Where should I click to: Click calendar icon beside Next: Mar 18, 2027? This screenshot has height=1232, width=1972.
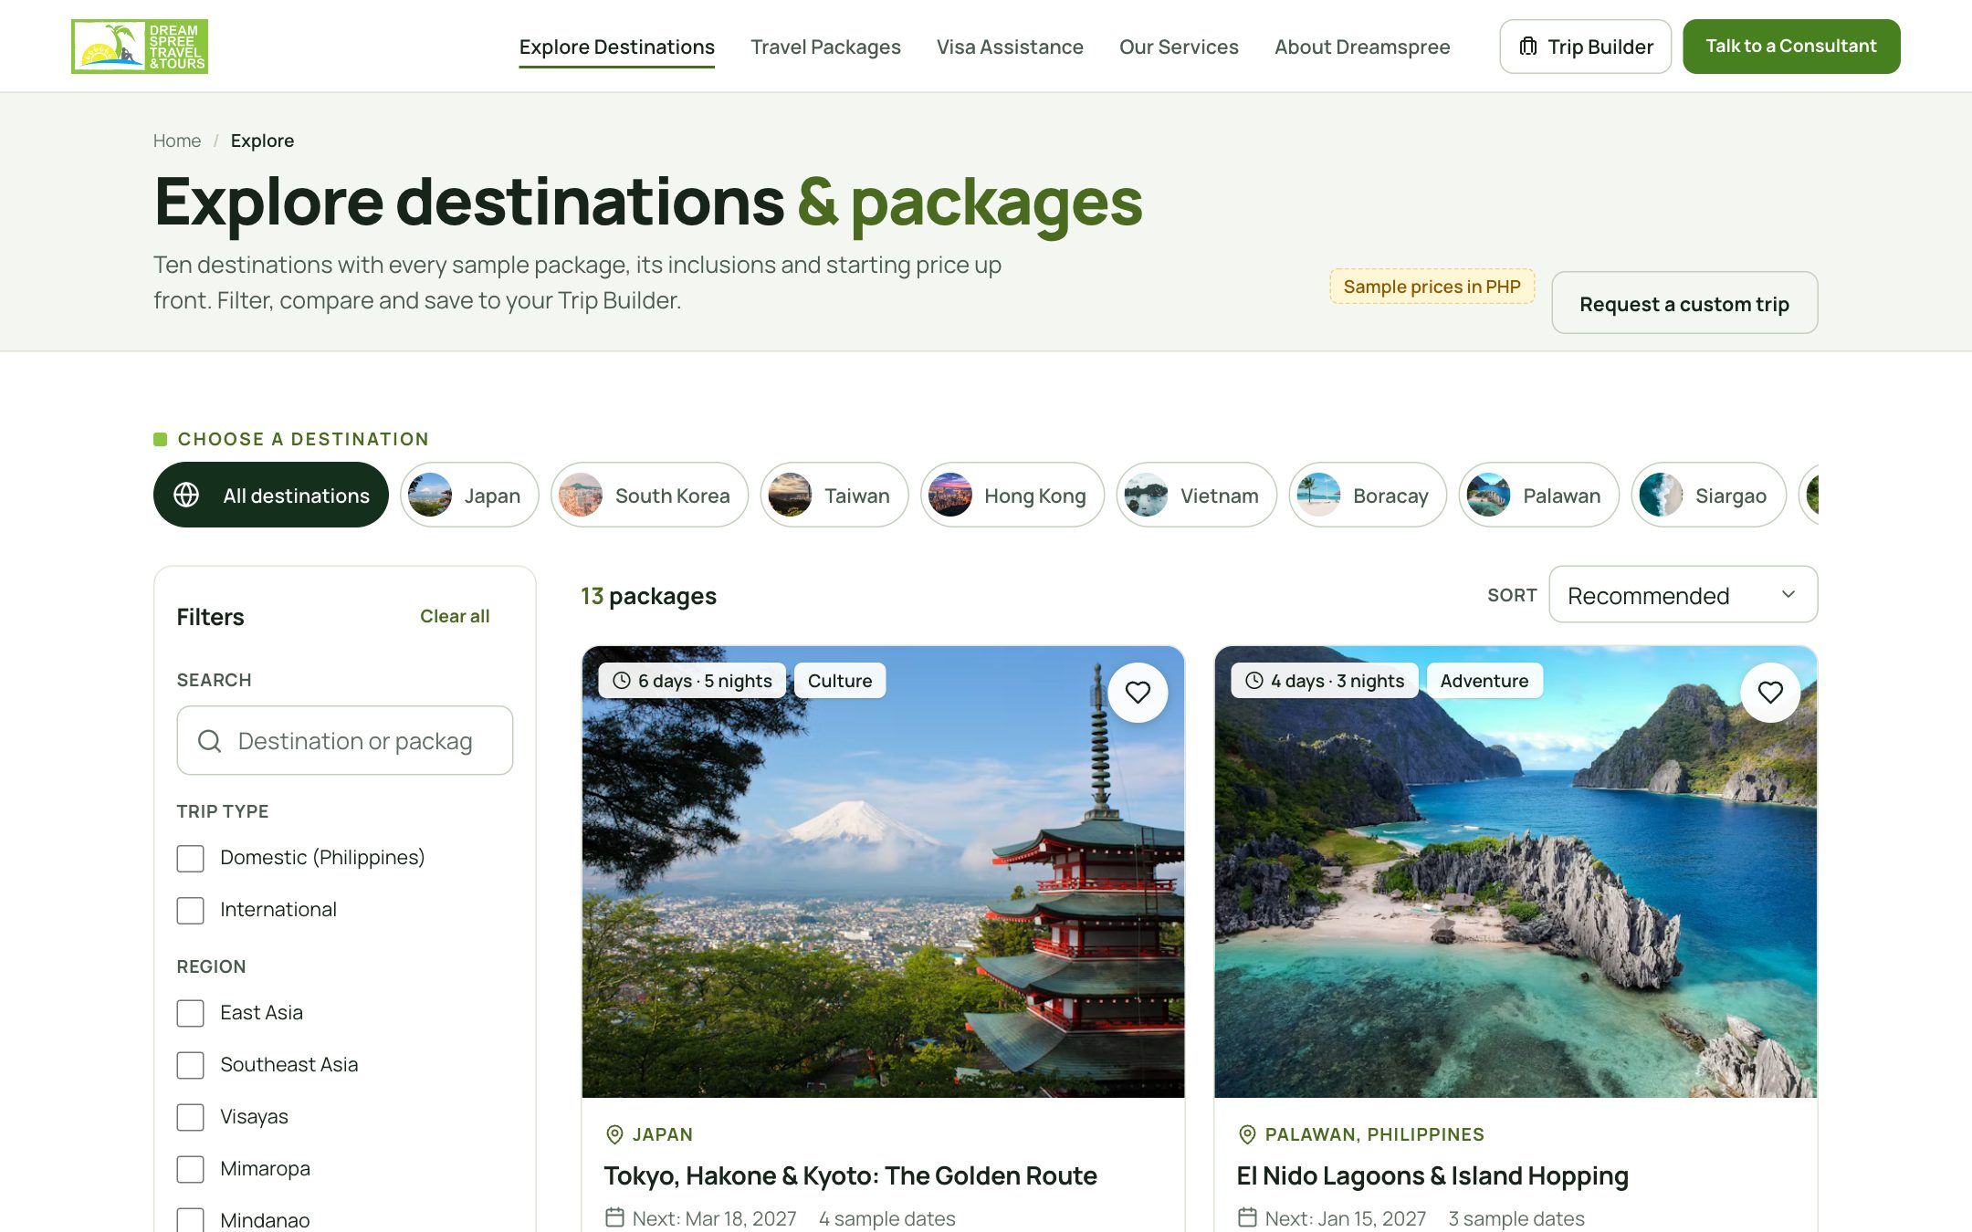tap(614, 1217)
